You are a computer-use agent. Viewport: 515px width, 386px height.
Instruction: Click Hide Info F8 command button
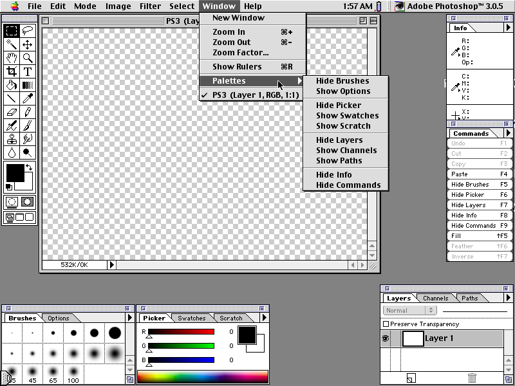479,216
